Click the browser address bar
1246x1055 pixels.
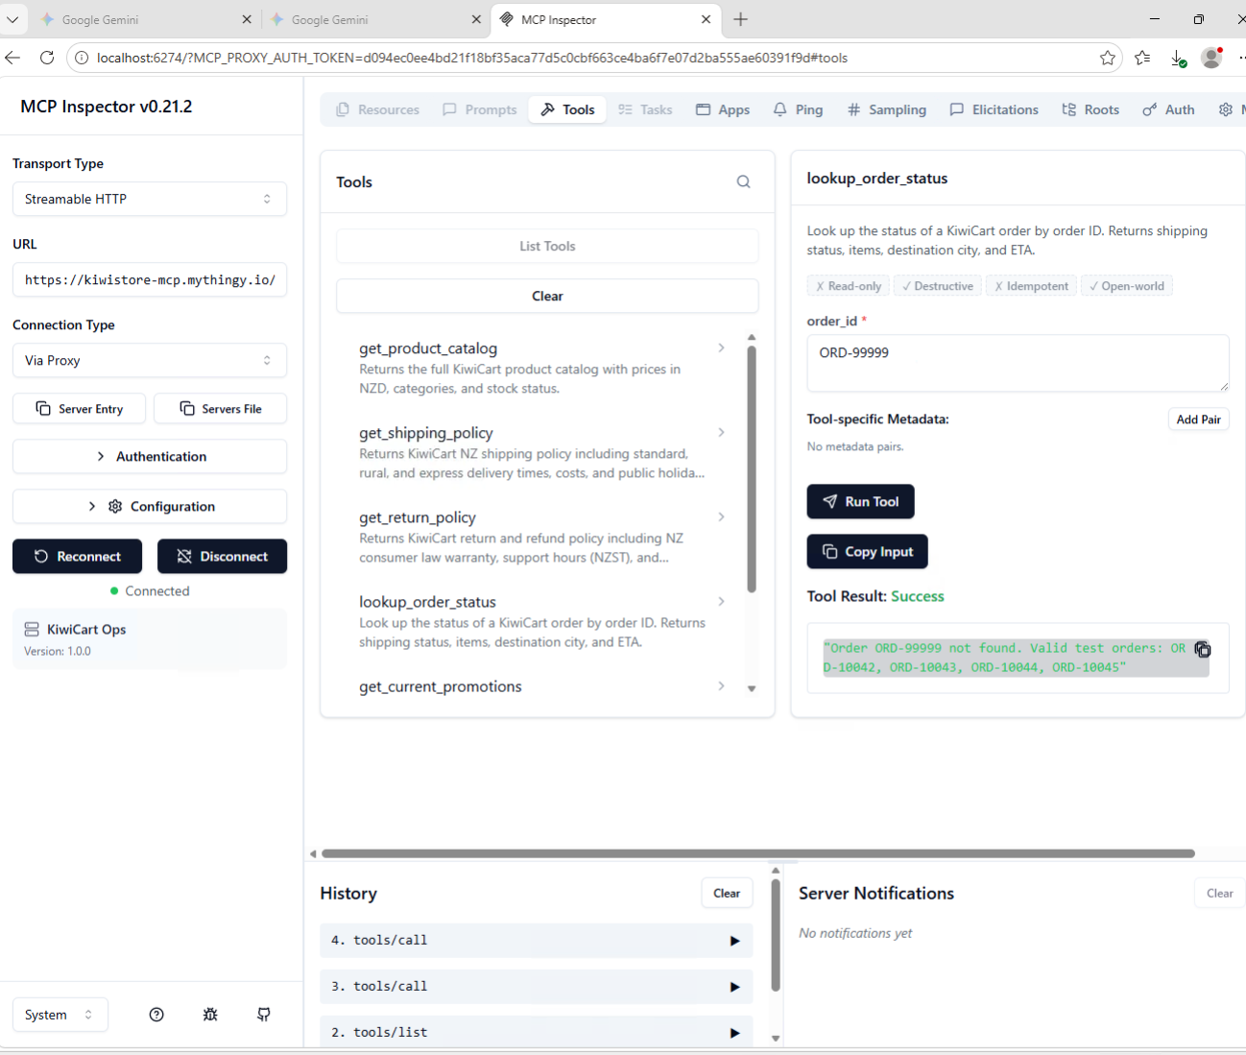coord(595,58)
